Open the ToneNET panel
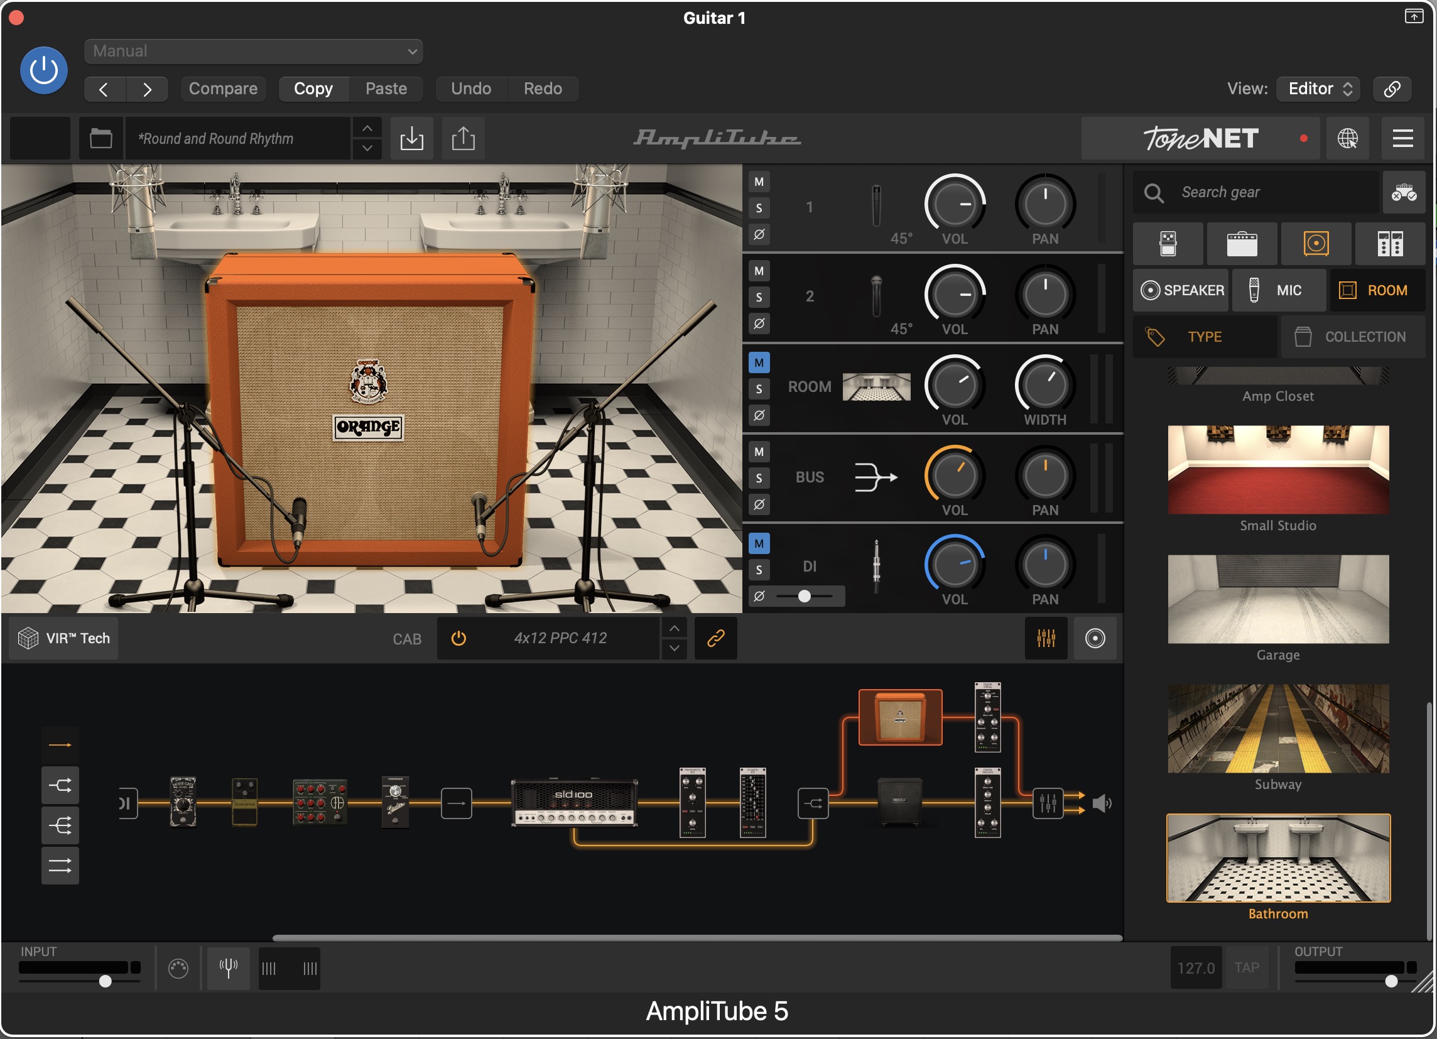 coord(1201,138)
